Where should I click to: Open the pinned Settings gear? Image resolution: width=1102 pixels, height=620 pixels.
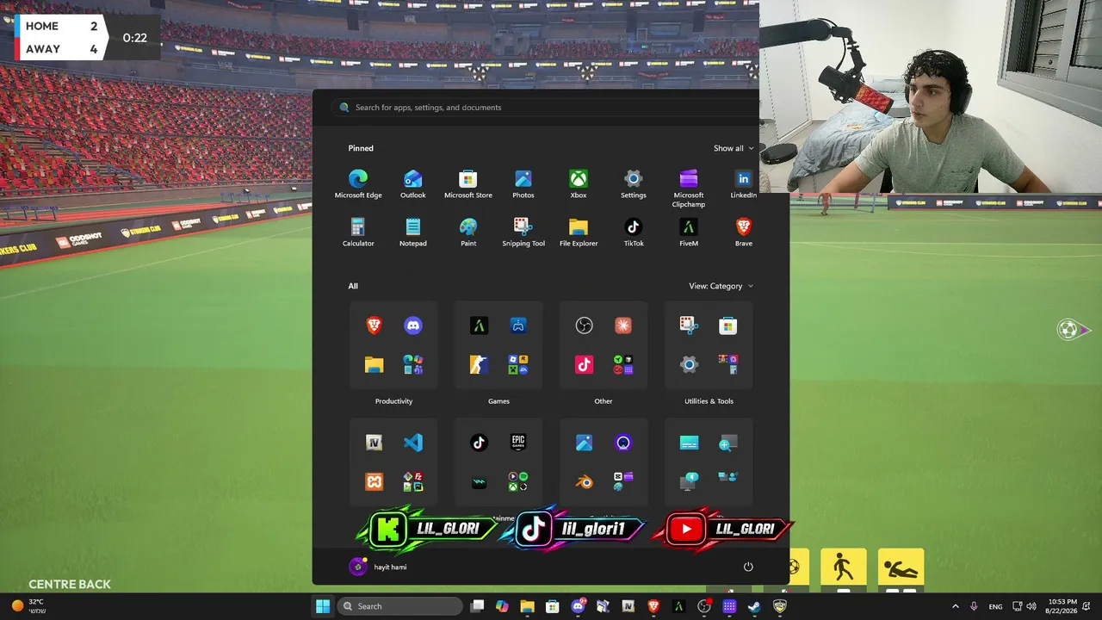(634, 184)
